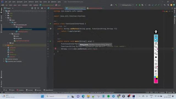Collapse the java folder in tree
The width and height of the screenshot is (176, 99).
(10, 23)
